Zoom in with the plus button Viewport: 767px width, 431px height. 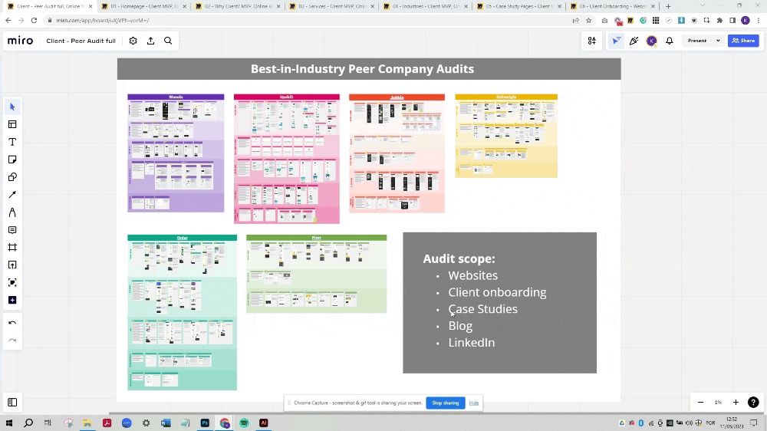(736, 402)
